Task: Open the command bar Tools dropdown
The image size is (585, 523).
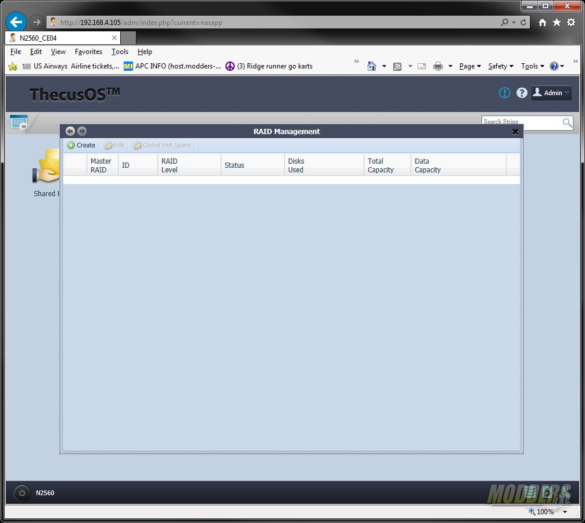Action: click(532, 66)
